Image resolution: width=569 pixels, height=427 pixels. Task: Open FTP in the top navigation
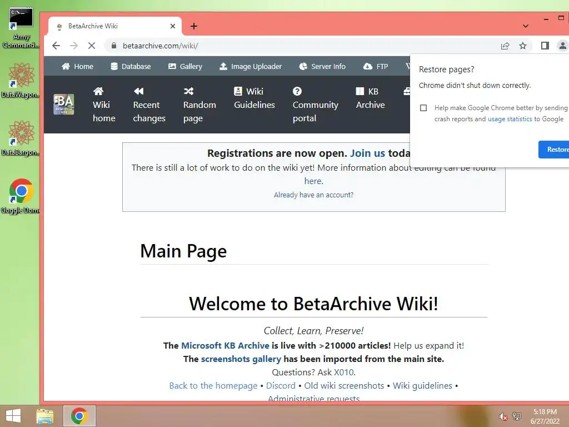point(376,67)
